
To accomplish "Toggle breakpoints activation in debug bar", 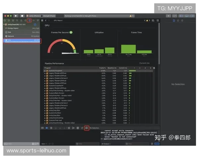I will pos(47,128).
